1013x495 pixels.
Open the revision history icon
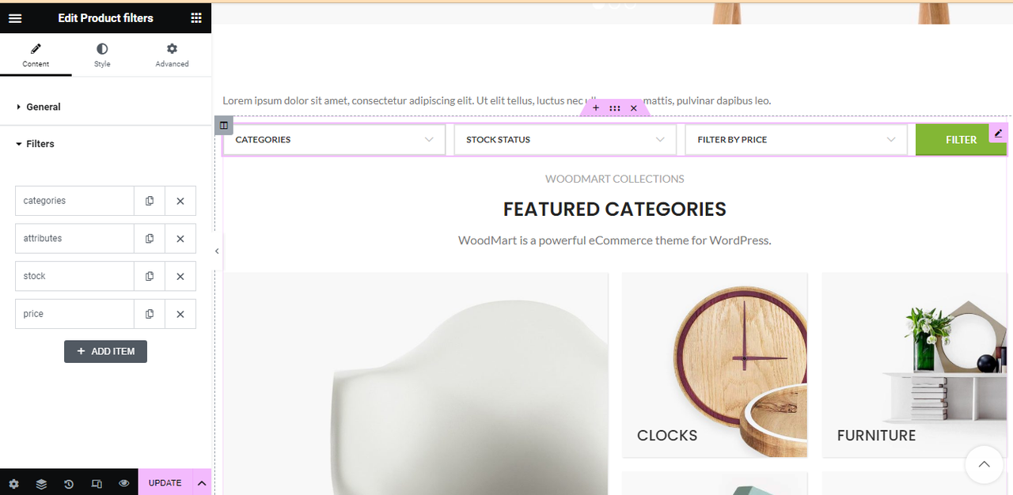tap(69, 484)
